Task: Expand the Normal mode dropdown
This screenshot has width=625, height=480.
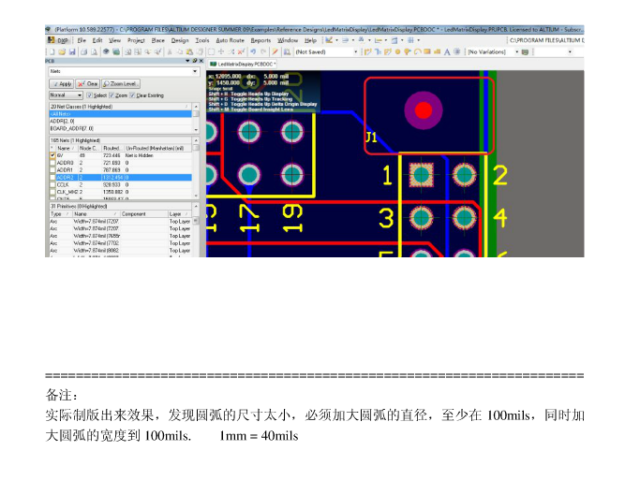Action: click(x=79, y=95)
